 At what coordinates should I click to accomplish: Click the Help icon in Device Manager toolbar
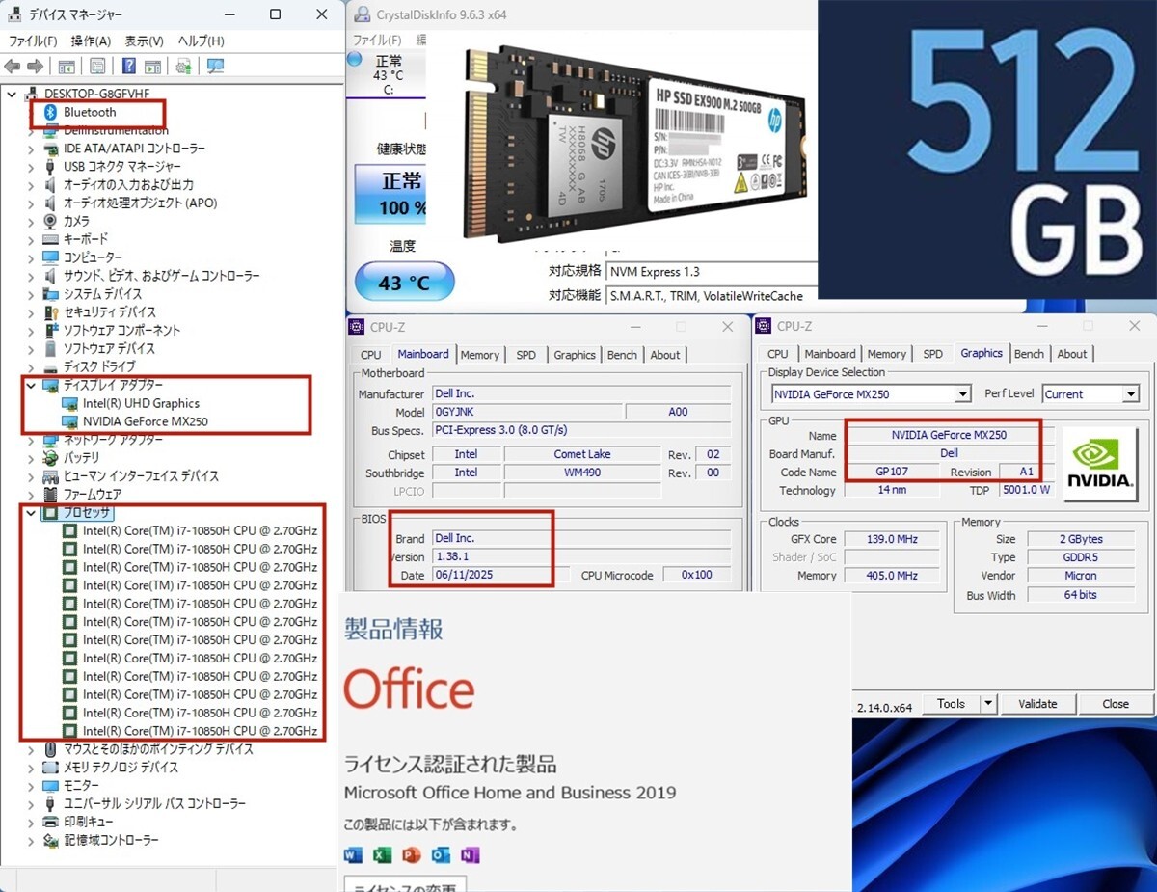point(128,67)
